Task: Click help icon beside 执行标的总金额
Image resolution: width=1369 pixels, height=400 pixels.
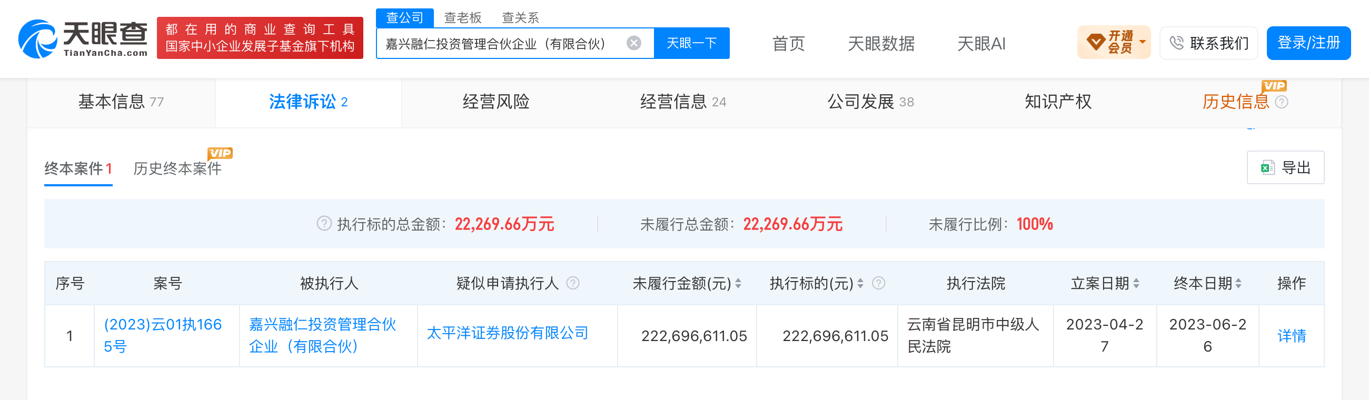Action: [324, 224]
